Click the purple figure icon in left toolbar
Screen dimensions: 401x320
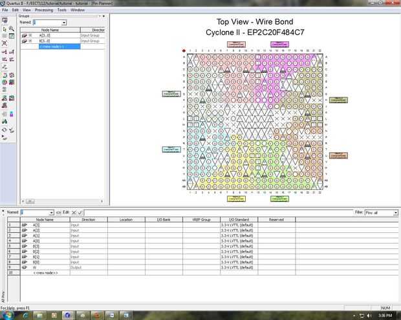coord(12,114)
